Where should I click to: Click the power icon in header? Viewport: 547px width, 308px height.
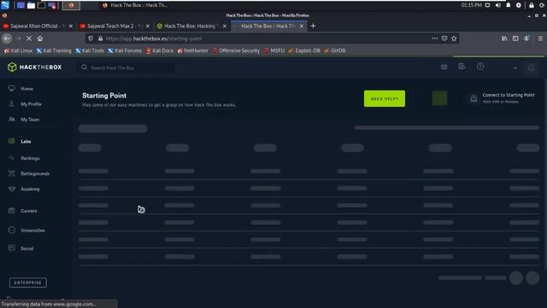pos(531,68)
